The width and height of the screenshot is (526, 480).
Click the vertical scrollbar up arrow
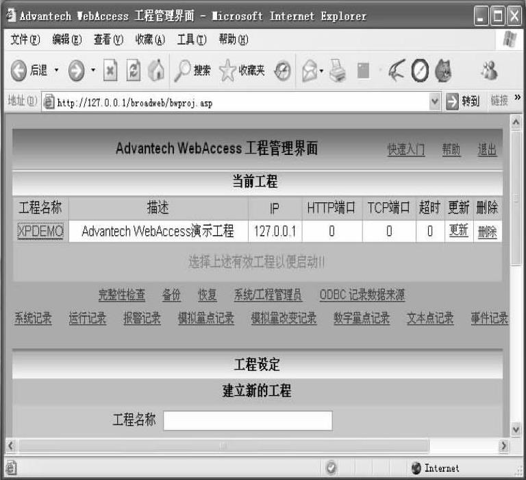tap(516, 122)
